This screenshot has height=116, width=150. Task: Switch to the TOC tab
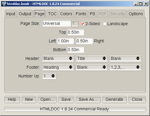coord(52,14)
